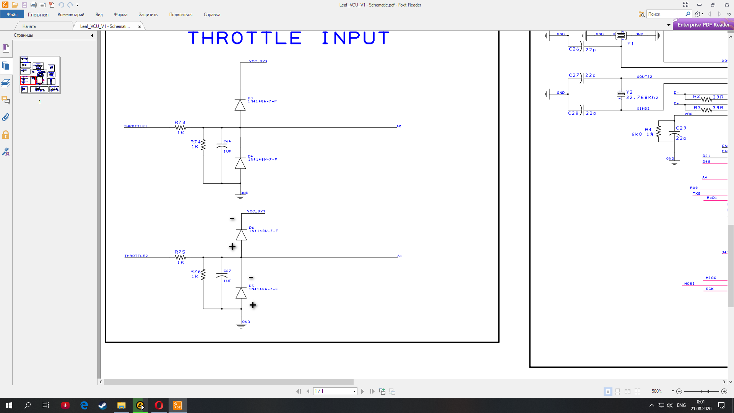Enable single page view mode

(x=608, y=391)
